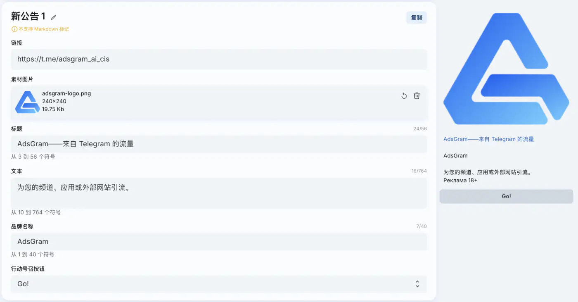
Task: Click the 复制 button
Action: pos(417,17)
